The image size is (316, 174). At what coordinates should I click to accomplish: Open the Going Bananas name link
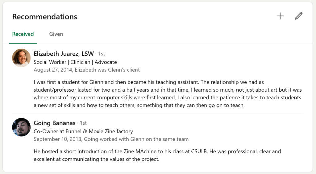point(54,123)
